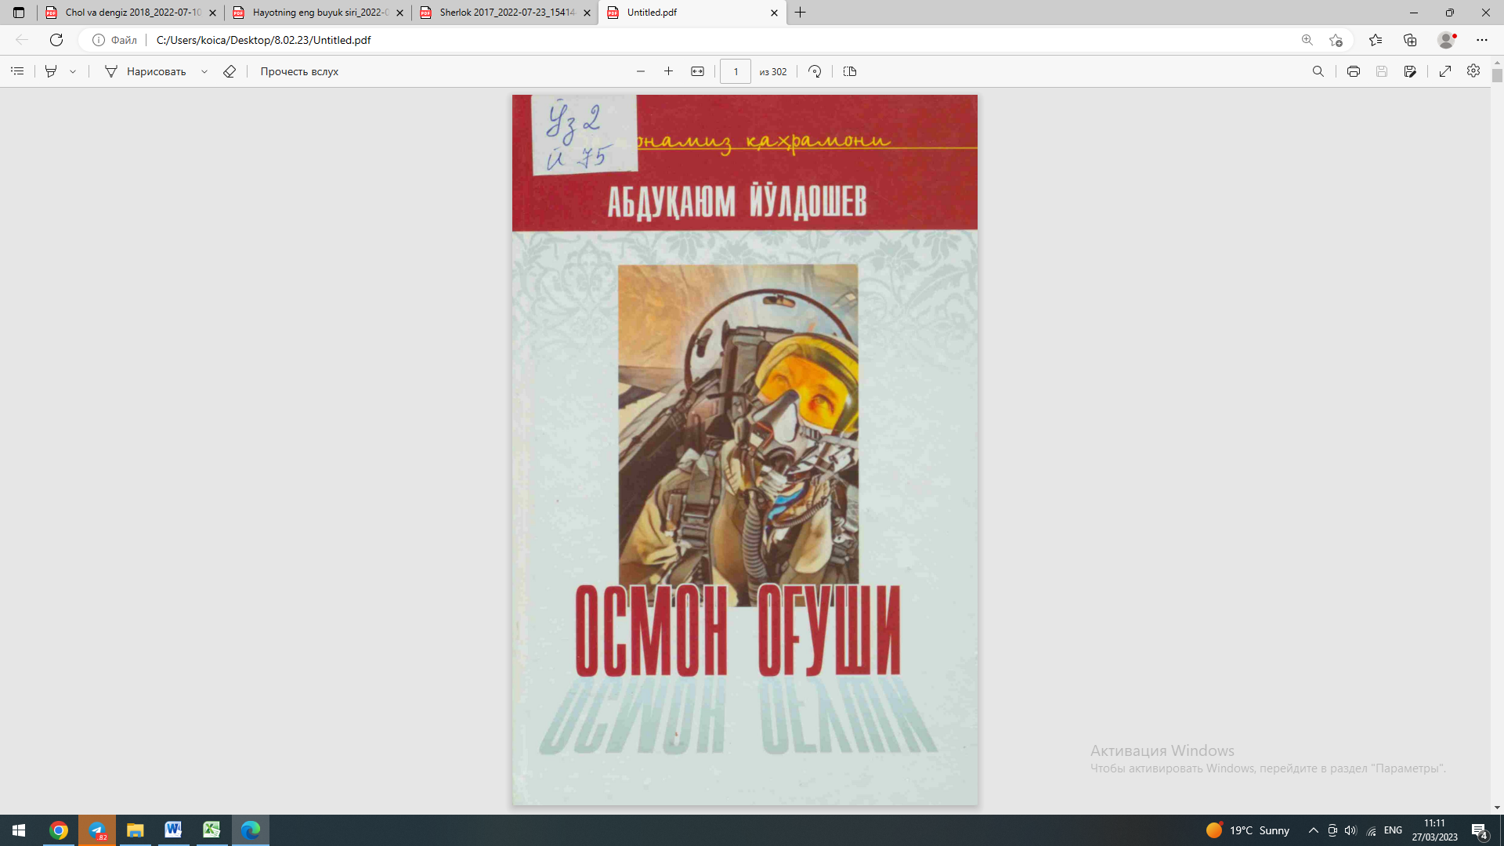Expand the draw tool options arrow
Viewport: 1504px width, 846px height.
click(204, 71)
